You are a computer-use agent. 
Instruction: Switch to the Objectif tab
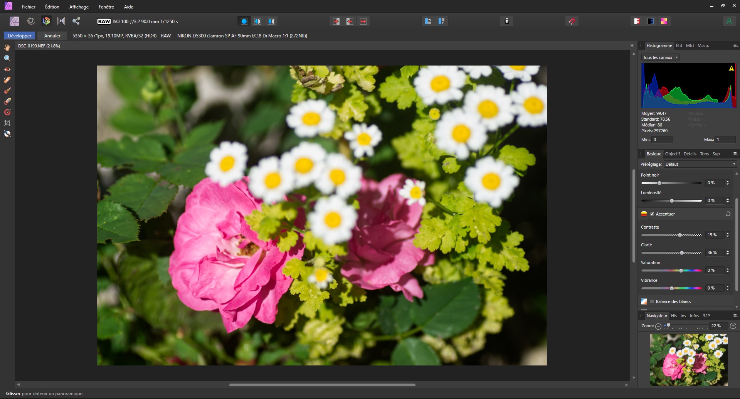(x=673, y=154)
